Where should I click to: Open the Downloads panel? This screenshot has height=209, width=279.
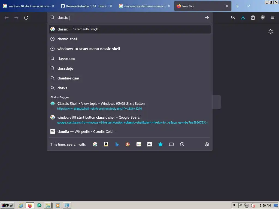click(x=243, y=17)
